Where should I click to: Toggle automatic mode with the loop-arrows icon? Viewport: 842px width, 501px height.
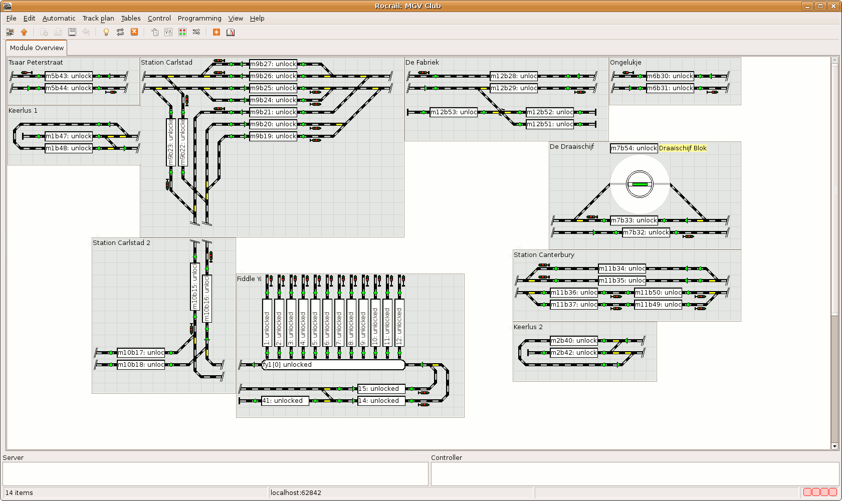(120, 32)
